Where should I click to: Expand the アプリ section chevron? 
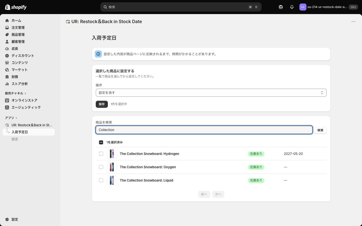tap(16, 118)
